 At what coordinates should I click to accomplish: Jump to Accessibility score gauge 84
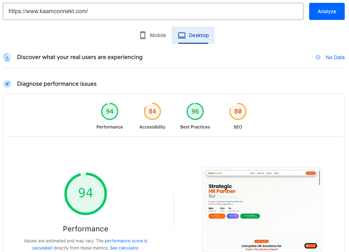152,111
